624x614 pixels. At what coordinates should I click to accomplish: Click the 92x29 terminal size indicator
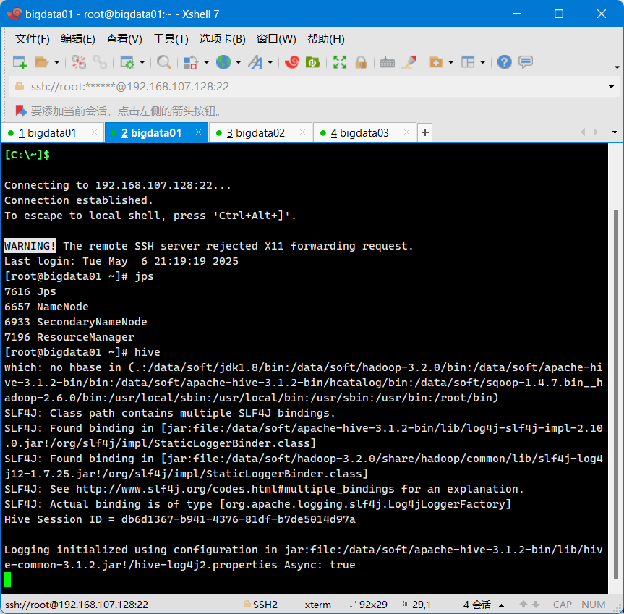[x=369, y=605]
